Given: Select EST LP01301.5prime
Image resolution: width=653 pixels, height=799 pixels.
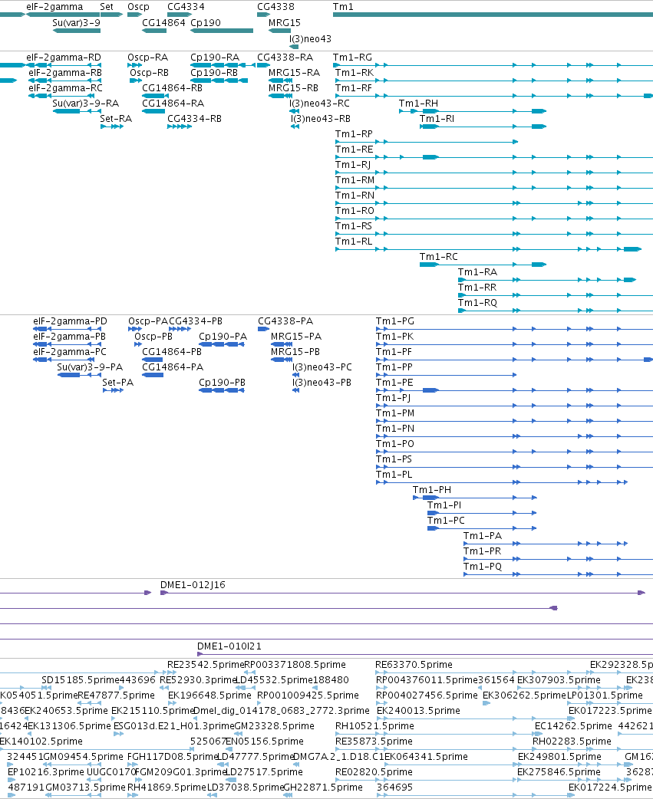Looking at the screenshot, I should click(605, 695).
